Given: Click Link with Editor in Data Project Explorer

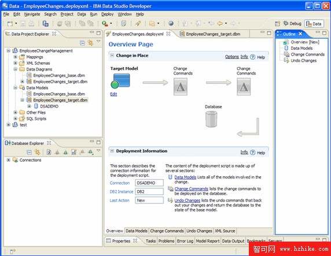Looking at the screenshot, I should (90, 43).
